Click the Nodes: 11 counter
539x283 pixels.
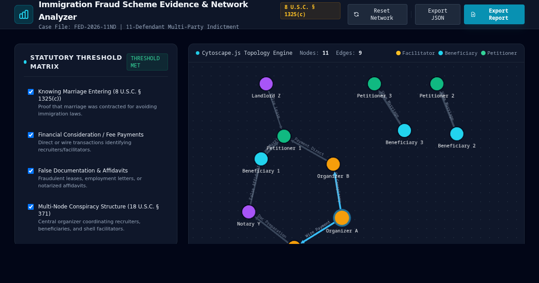click(x=314, y=53)
